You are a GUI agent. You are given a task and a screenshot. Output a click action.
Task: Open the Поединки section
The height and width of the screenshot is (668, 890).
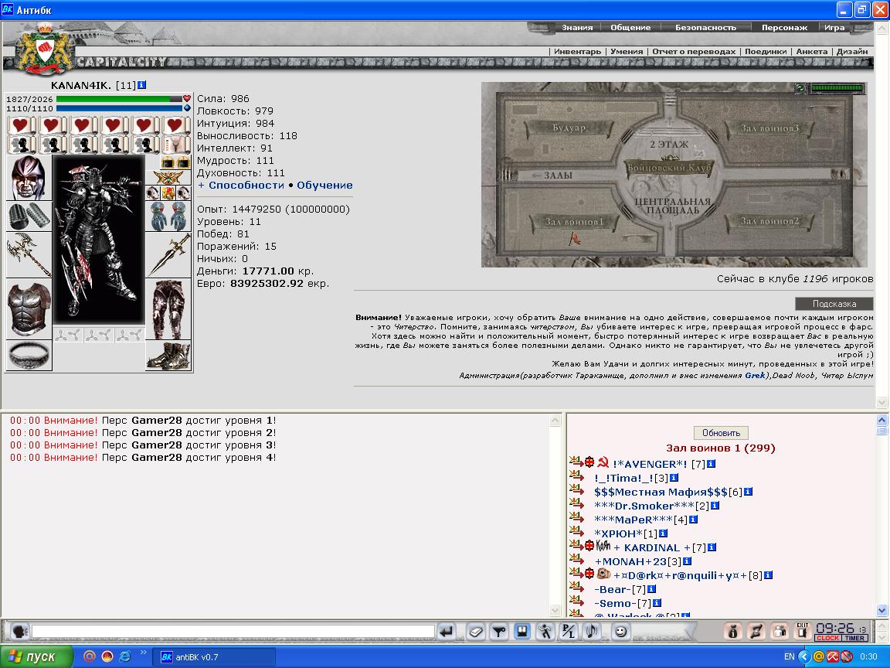(x=766, y=51)
